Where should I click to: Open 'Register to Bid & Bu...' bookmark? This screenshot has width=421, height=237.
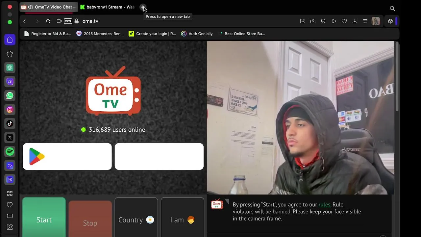tap(47, 34)
